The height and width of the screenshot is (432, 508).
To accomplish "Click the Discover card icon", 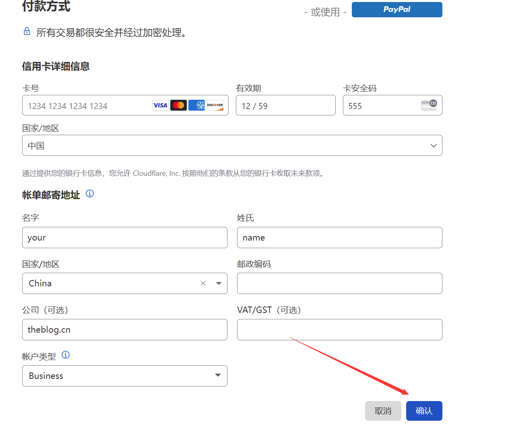I will click(215, 105).
